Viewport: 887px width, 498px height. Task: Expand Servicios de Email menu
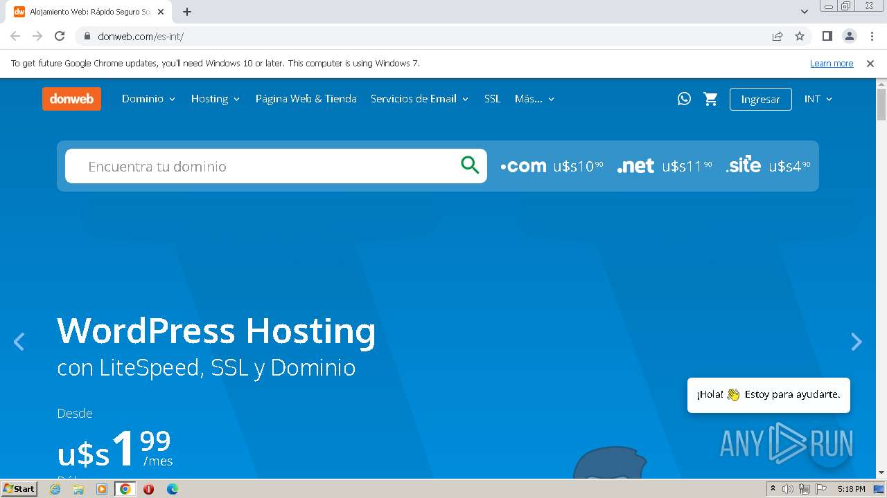point(420,99)
